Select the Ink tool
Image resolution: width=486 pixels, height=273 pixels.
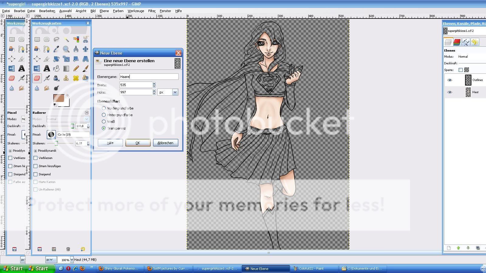[x=56, y=78]
